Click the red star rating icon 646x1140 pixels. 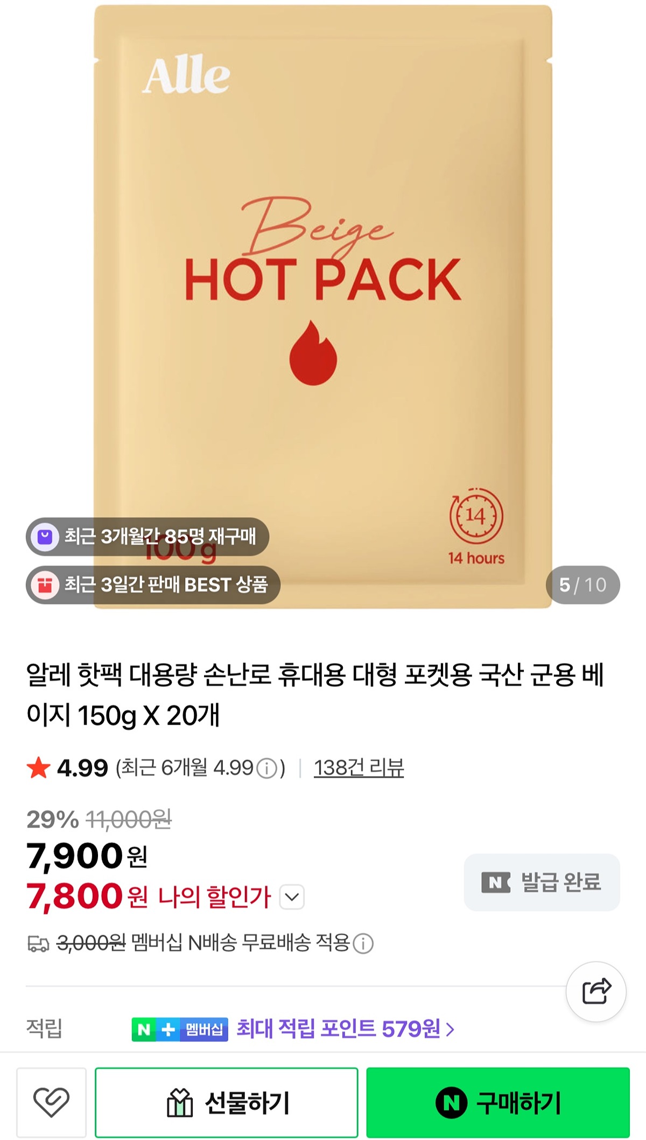(38, 768)
